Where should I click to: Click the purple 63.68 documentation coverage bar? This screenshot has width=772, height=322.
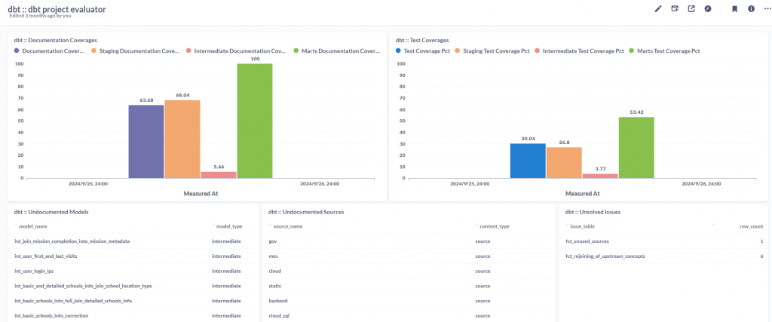pyautogui.click(x=146, y=141)
